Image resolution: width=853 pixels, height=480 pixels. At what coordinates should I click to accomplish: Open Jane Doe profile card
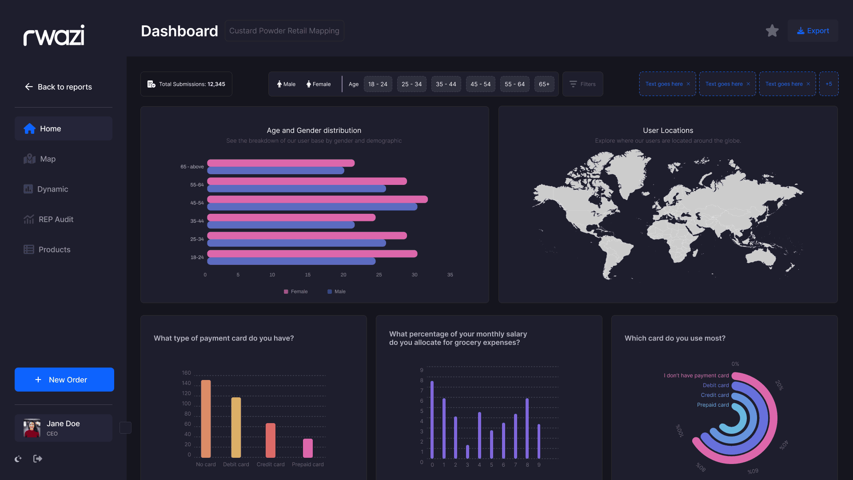point(64,428)
